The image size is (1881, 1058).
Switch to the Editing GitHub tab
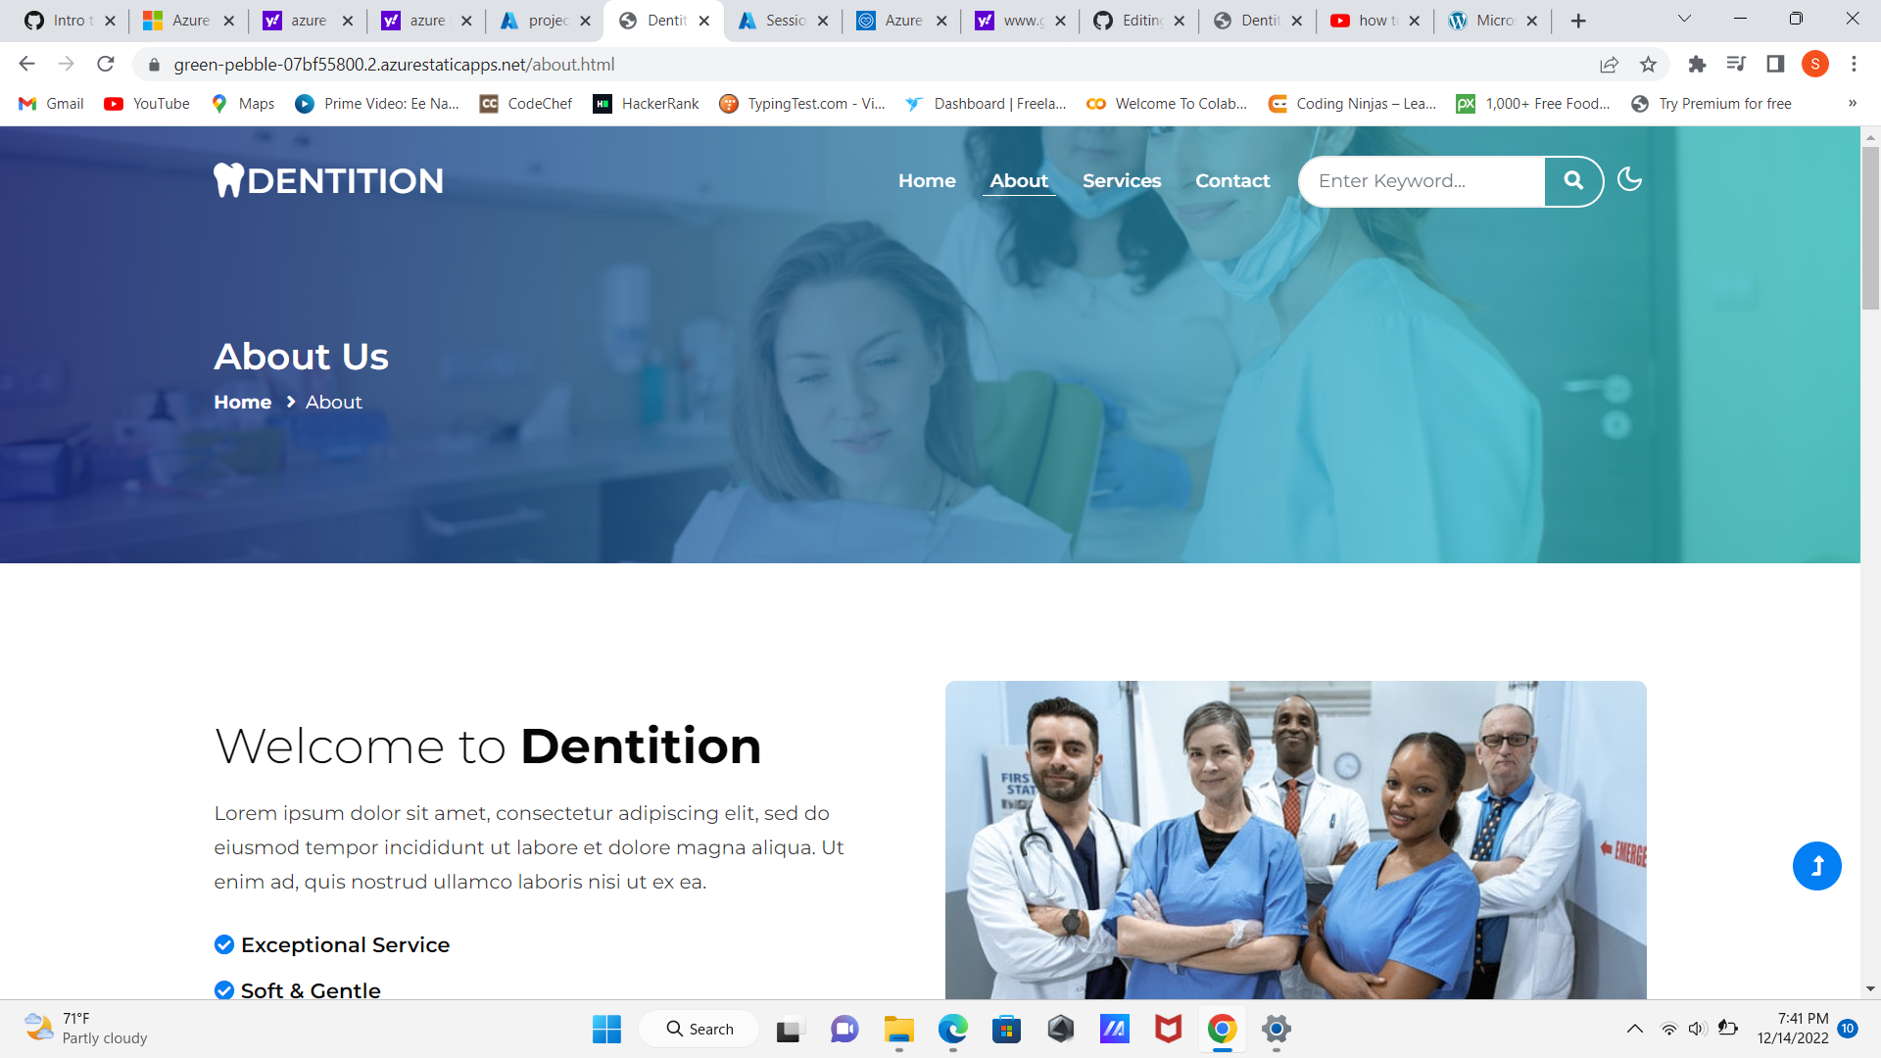1138,21
